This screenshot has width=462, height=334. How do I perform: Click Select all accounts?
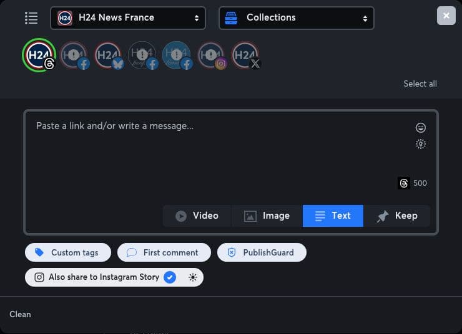(420, 83)
